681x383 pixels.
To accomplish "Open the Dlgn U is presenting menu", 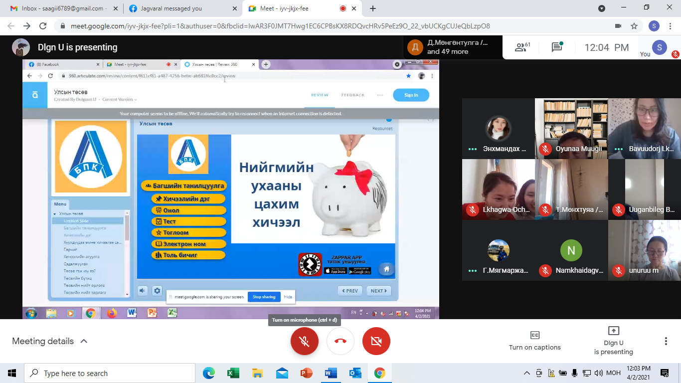I will (x=614, y=341).
